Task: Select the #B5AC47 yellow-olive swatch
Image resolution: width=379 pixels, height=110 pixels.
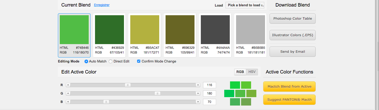Action: (x=145, y=30)
